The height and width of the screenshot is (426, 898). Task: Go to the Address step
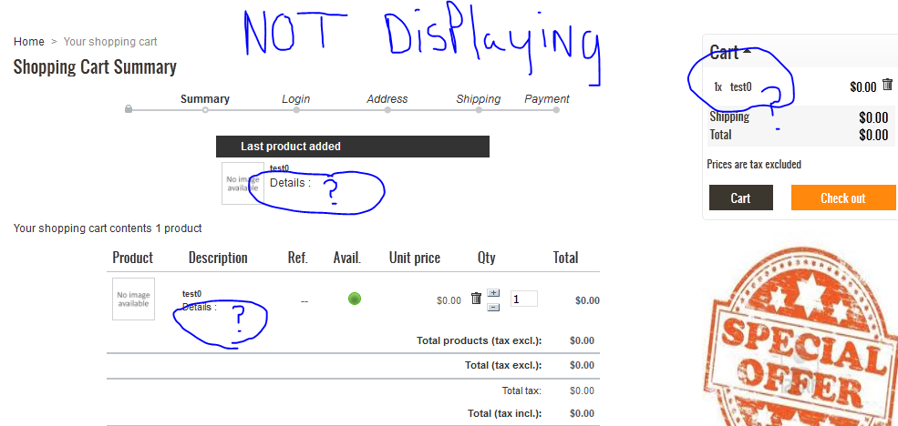click(387, 99)
